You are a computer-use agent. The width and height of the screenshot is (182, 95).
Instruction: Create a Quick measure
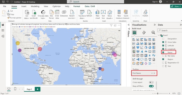[x=126, y=14]
